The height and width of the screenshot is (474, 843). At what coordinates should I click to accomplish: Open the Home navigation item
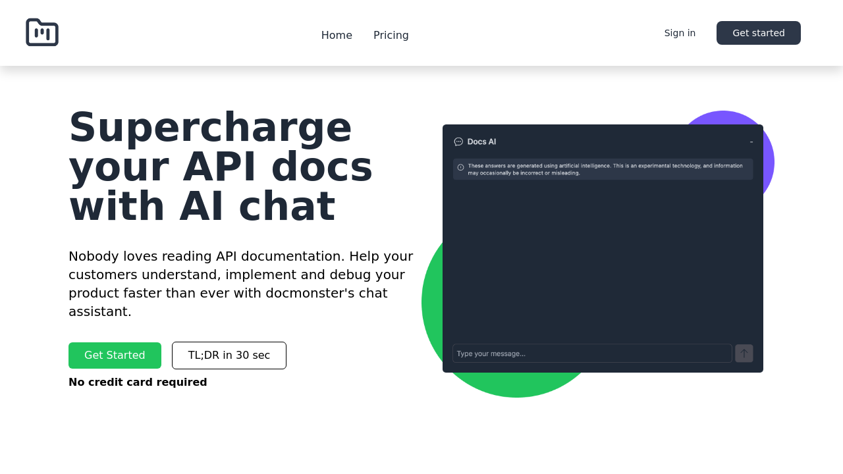pyautogui.click(x=337, y=34)
